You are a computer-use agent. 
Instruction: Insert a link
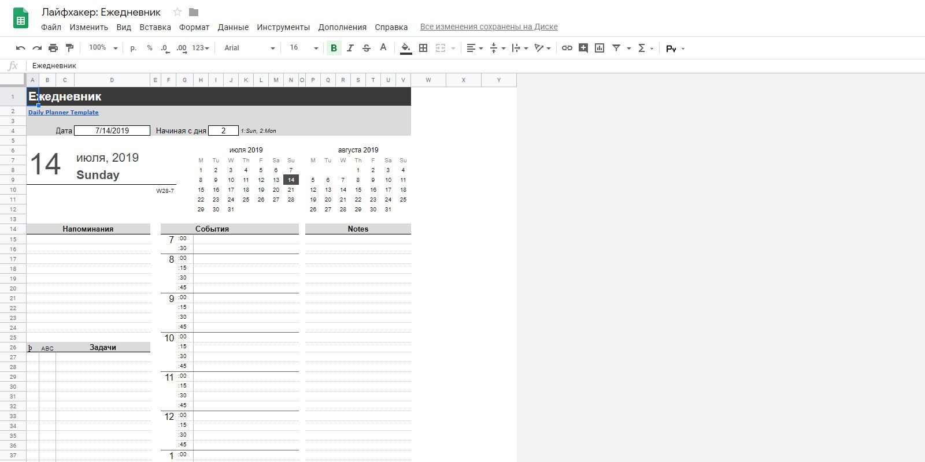coord(567,48)
